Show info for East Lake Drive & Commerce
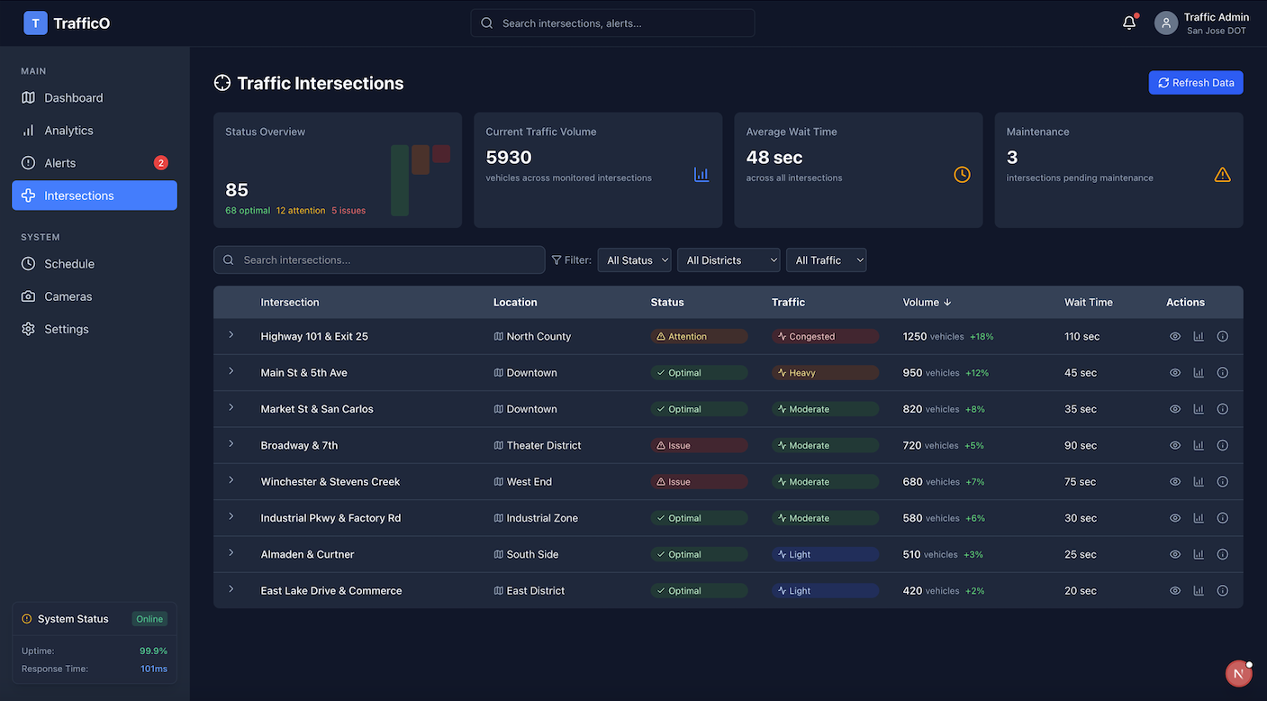 coord(1223,591)
